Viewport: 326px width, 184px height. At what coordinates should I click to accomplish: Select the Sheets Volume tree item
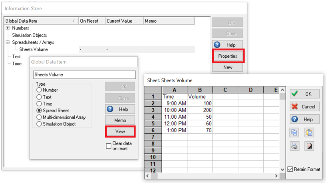click(33, 49)
